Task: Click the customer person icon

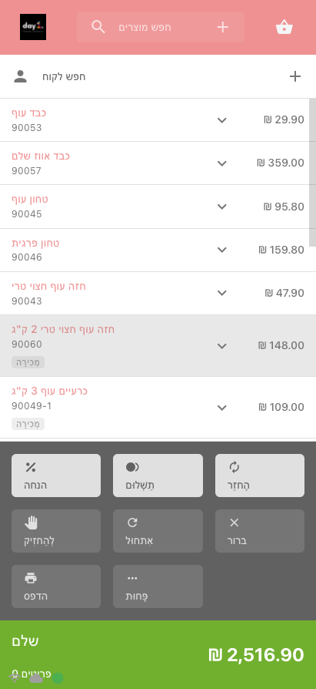Action: coord(20,76)
